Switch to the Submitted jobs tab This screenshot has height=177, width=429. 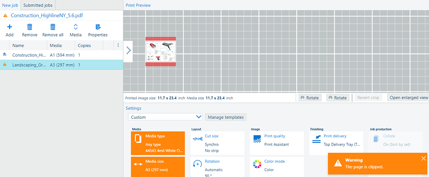point(38,5)
